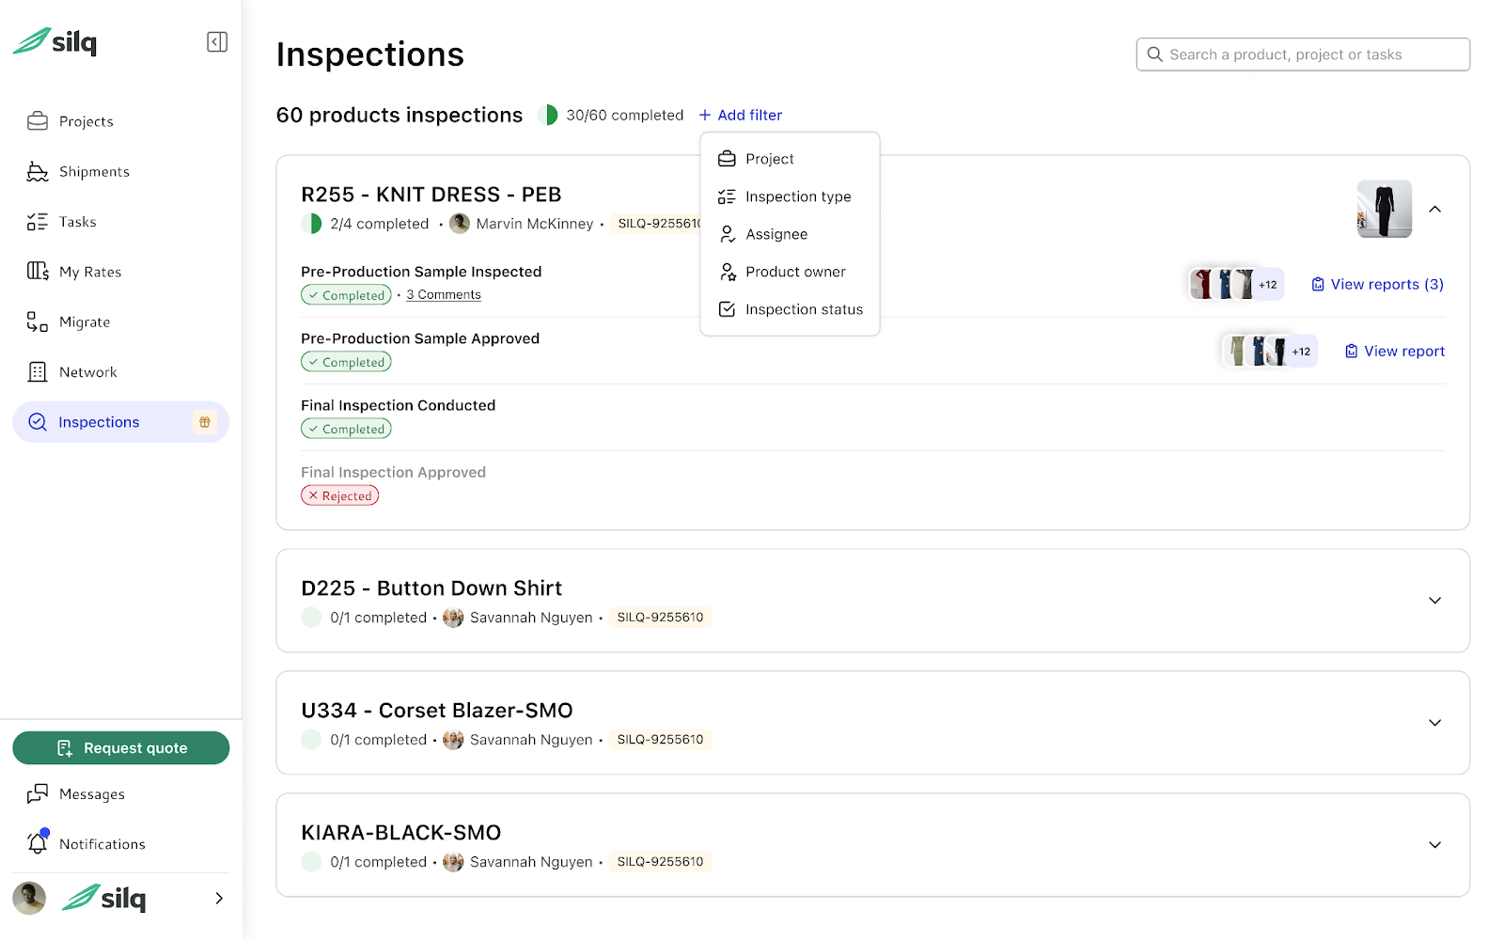Click the gift icon next to Inspections
This screenshot has height=940, width=1504.
point(204,422)
